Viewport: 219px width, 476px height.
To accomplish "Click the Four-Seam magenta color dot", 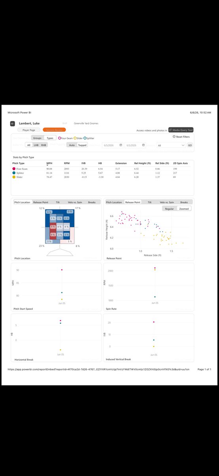I will (14, 169).
